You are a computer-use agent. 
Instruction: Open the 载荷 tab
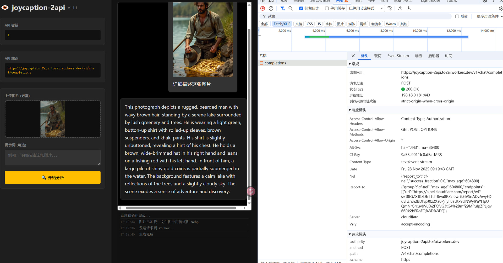click(x=378, y=56)
